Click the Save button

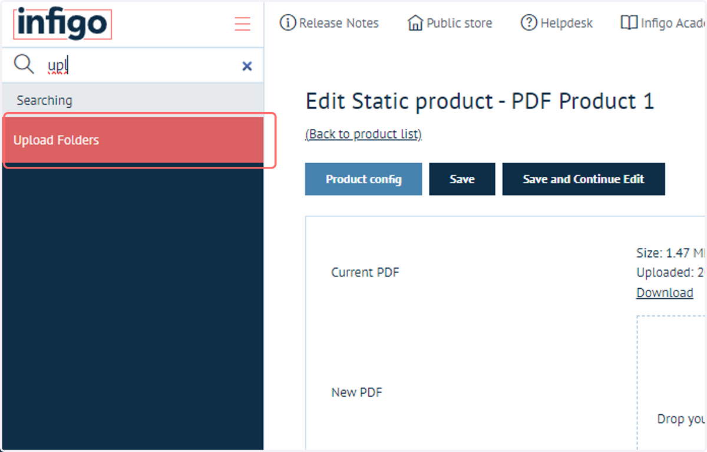[x=462, y=179]
